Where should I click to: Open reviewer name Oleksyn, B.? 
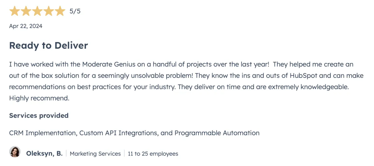pos(44,153)
